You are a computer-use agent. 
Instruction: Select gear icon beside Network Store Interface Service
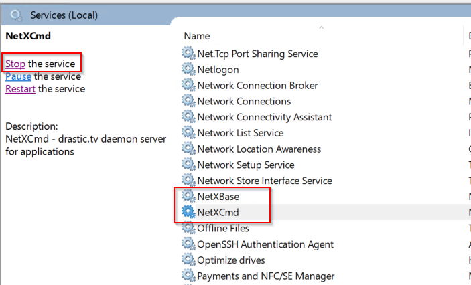189,181
